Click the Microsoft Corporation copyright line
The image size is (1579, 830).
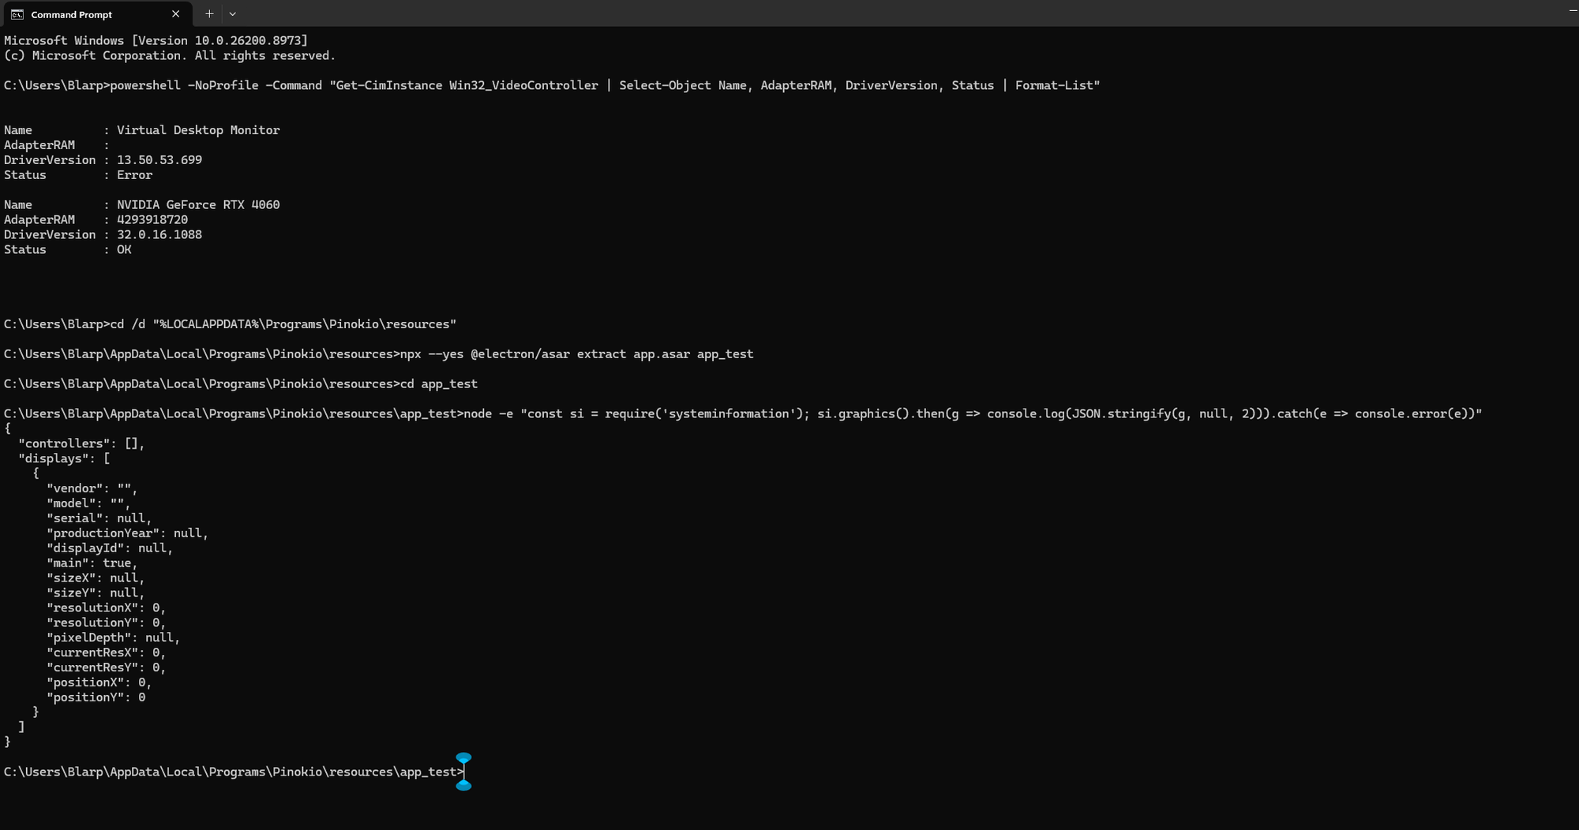170,55
